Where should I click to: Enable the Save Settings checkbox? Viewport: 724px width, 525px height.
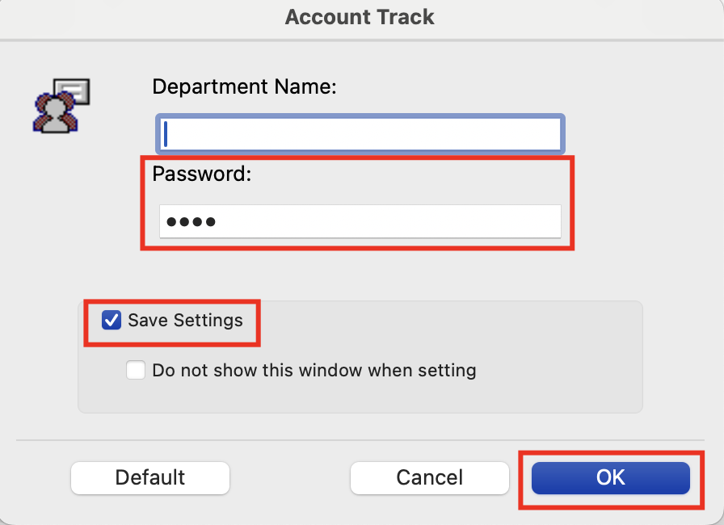click(x=112, y=321)
